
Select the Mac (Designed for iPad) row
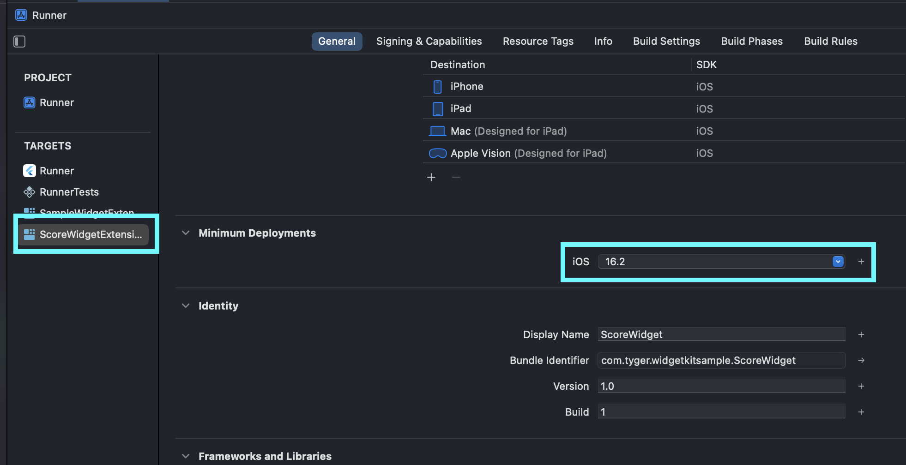[664, 131]
